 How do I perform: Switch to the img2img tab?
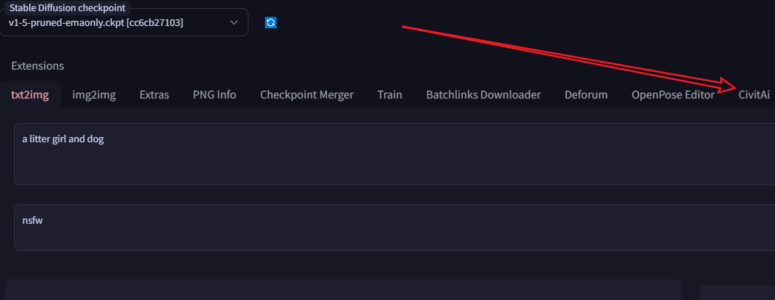tap(94, 95)
